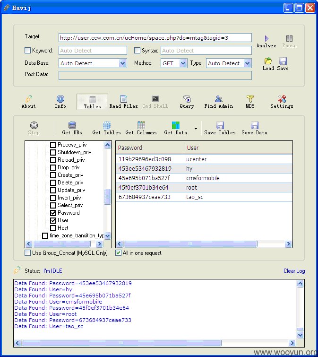
Task: Click the Save Data icon
Action: click(x=255, y=125)
